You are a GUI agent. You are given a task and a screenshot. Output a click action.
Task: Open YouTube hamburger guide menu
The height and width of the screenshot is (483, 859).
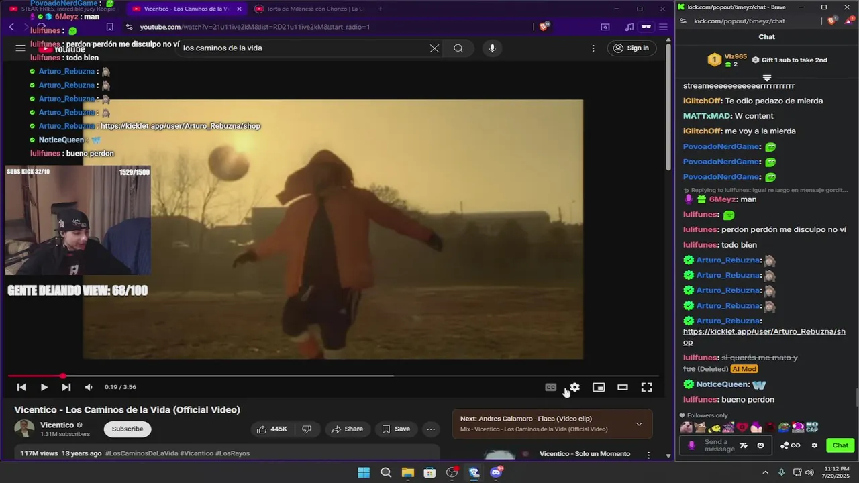tap(20, 48)
